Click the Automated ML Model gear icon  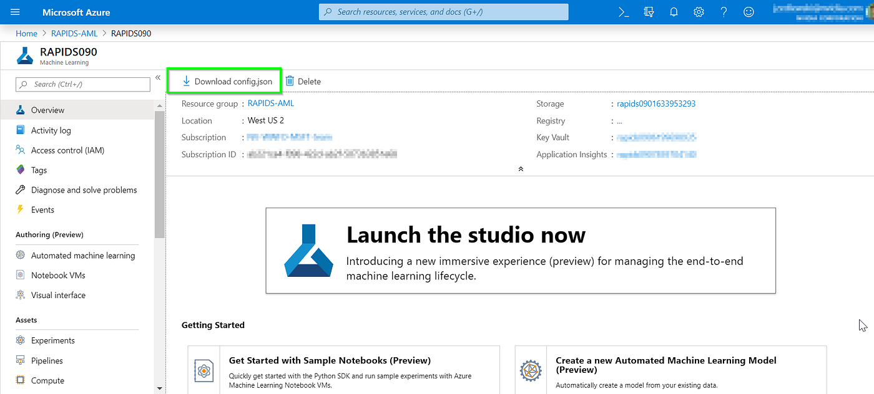pos(531,370)
